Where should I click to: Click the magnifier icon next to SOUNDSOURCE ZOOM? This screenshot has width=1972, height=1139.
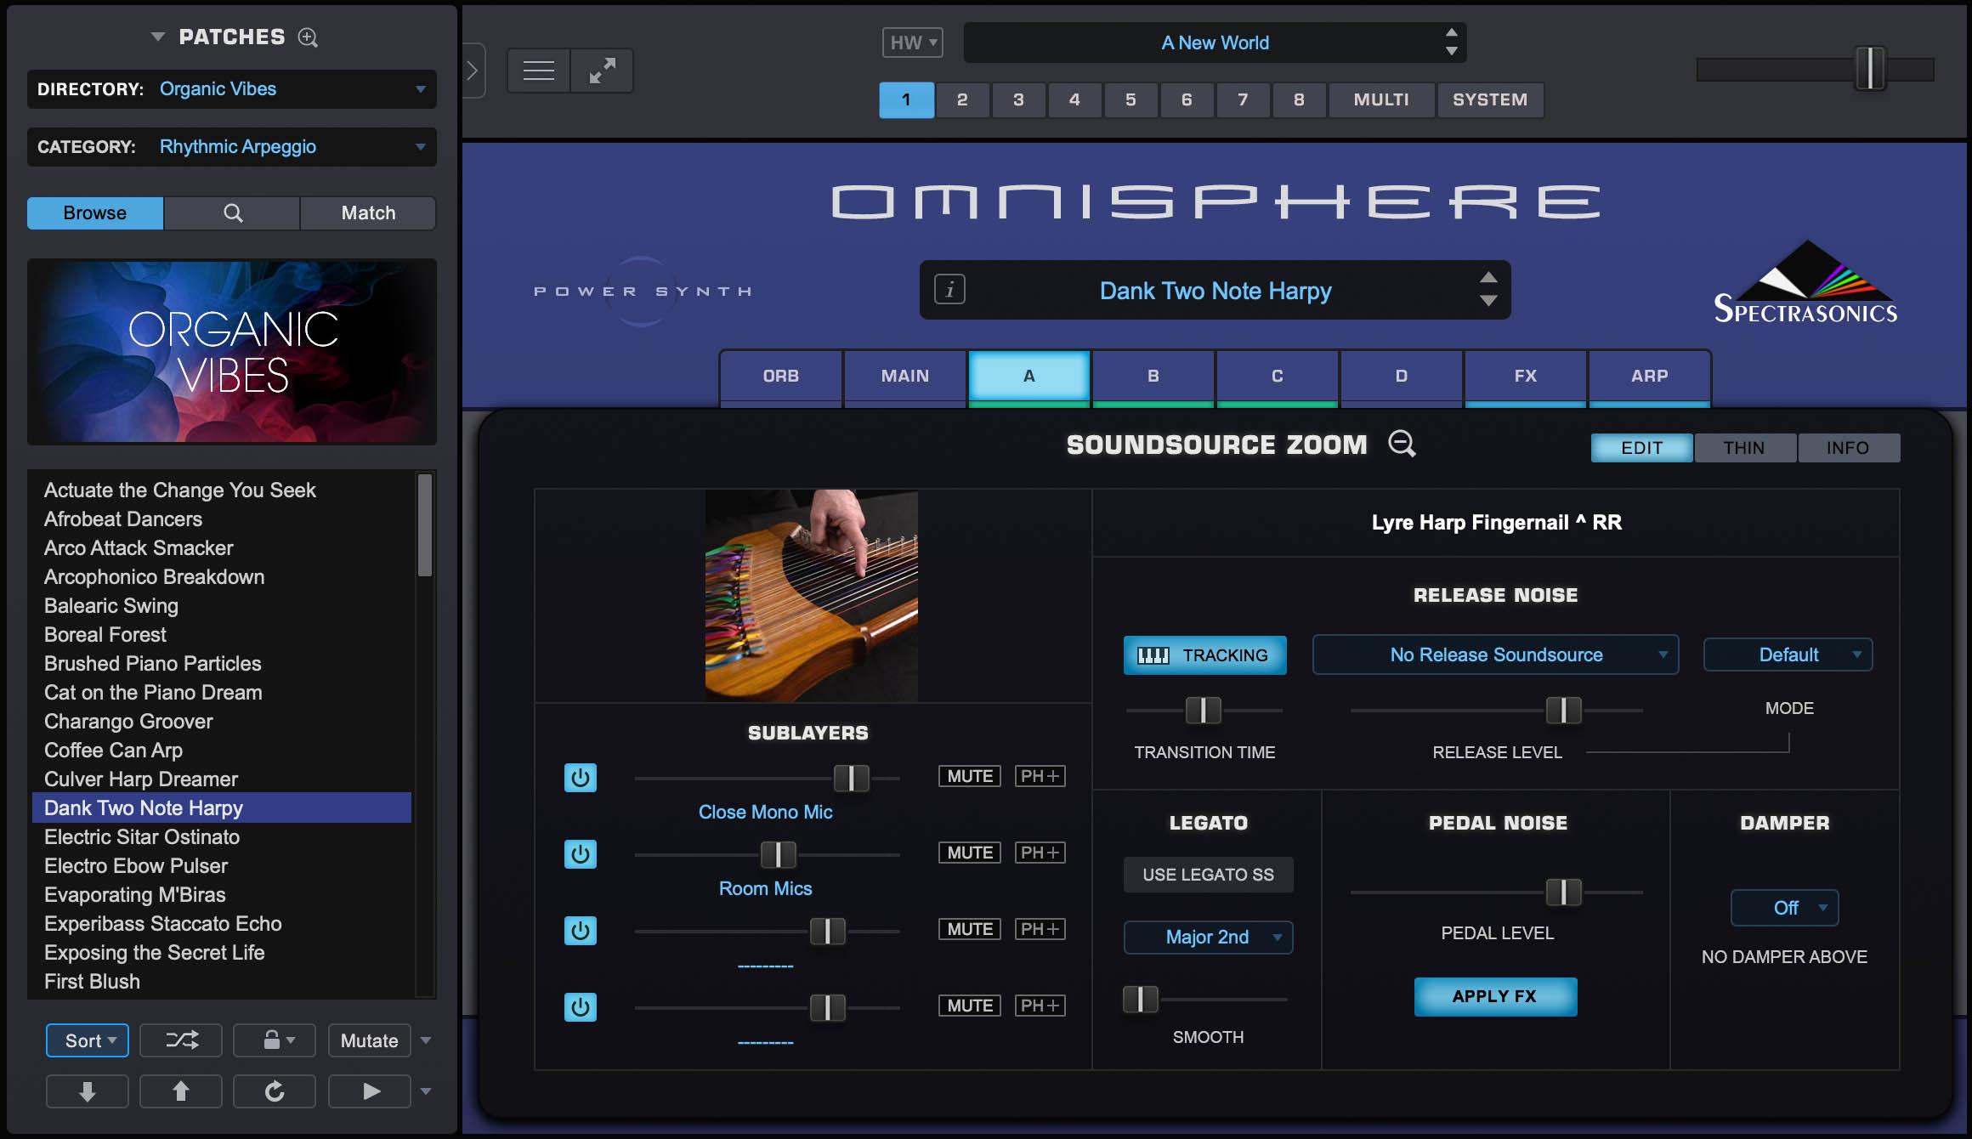coord(1401,445)
